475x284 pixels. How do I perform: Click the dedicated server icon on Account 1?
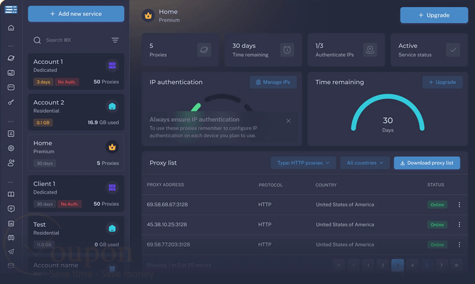[x=112, y=65]
